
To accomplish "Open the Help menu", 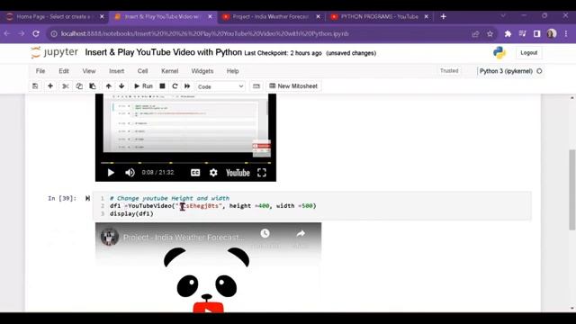I will 232,71.
